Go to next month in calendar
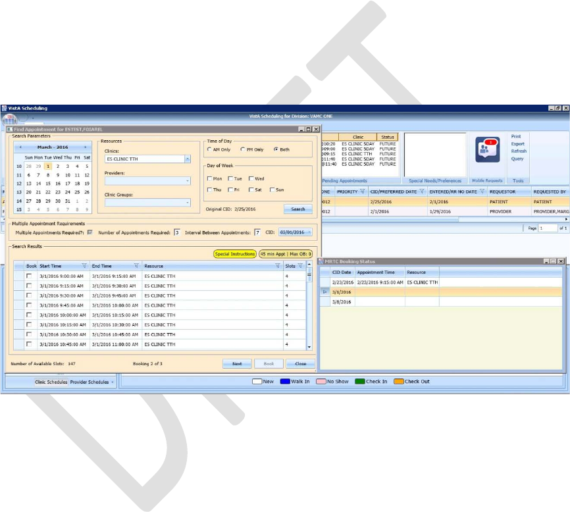 click(86, 147)
